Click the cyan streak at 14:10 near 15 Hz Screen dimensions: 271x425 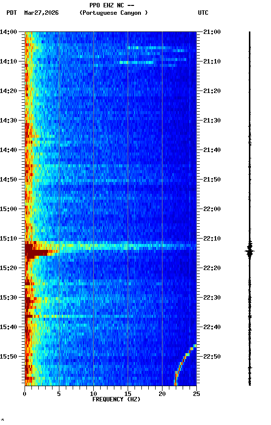coord(136,62)
